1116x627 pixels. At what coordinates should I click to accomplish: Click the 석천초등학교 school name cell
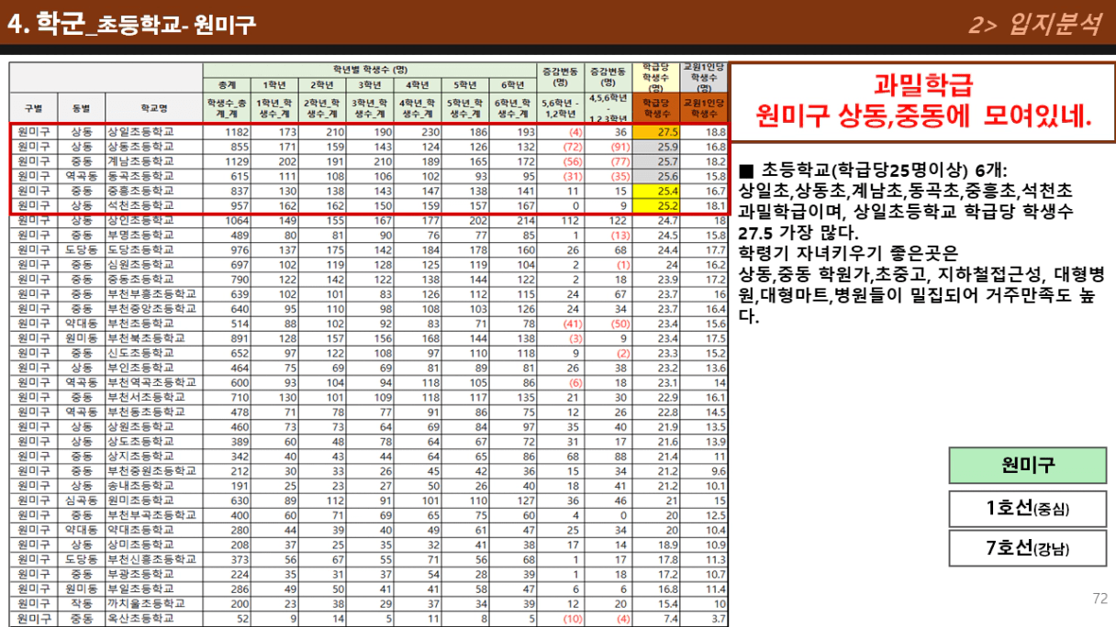pyautogui.click(x=152, y=205)
